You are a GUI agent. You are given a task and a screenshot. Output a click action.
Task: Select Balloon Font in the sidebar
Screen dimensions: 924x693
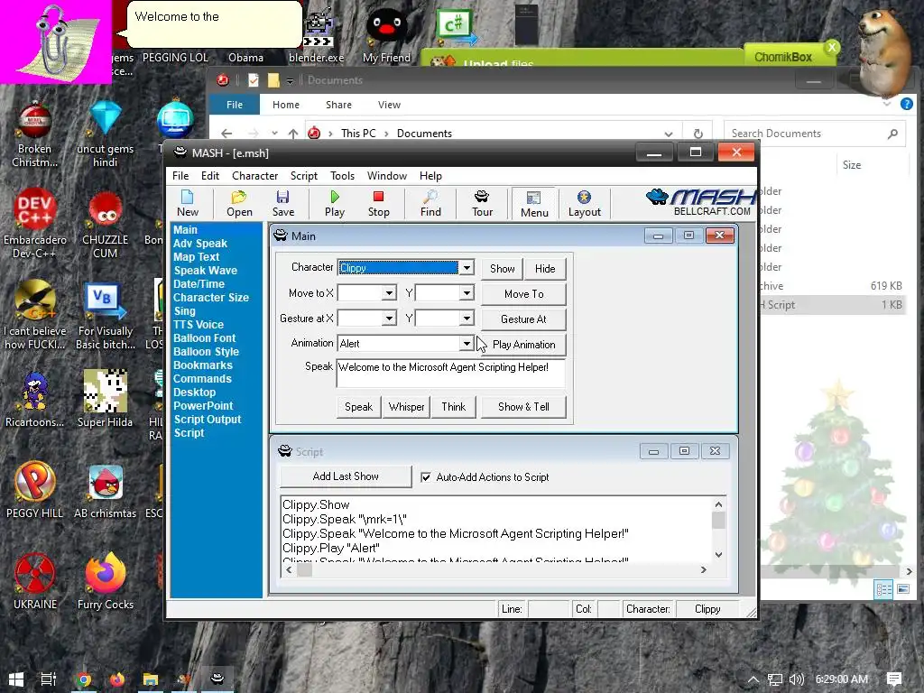pyautogui.click(x=204, y=338)
